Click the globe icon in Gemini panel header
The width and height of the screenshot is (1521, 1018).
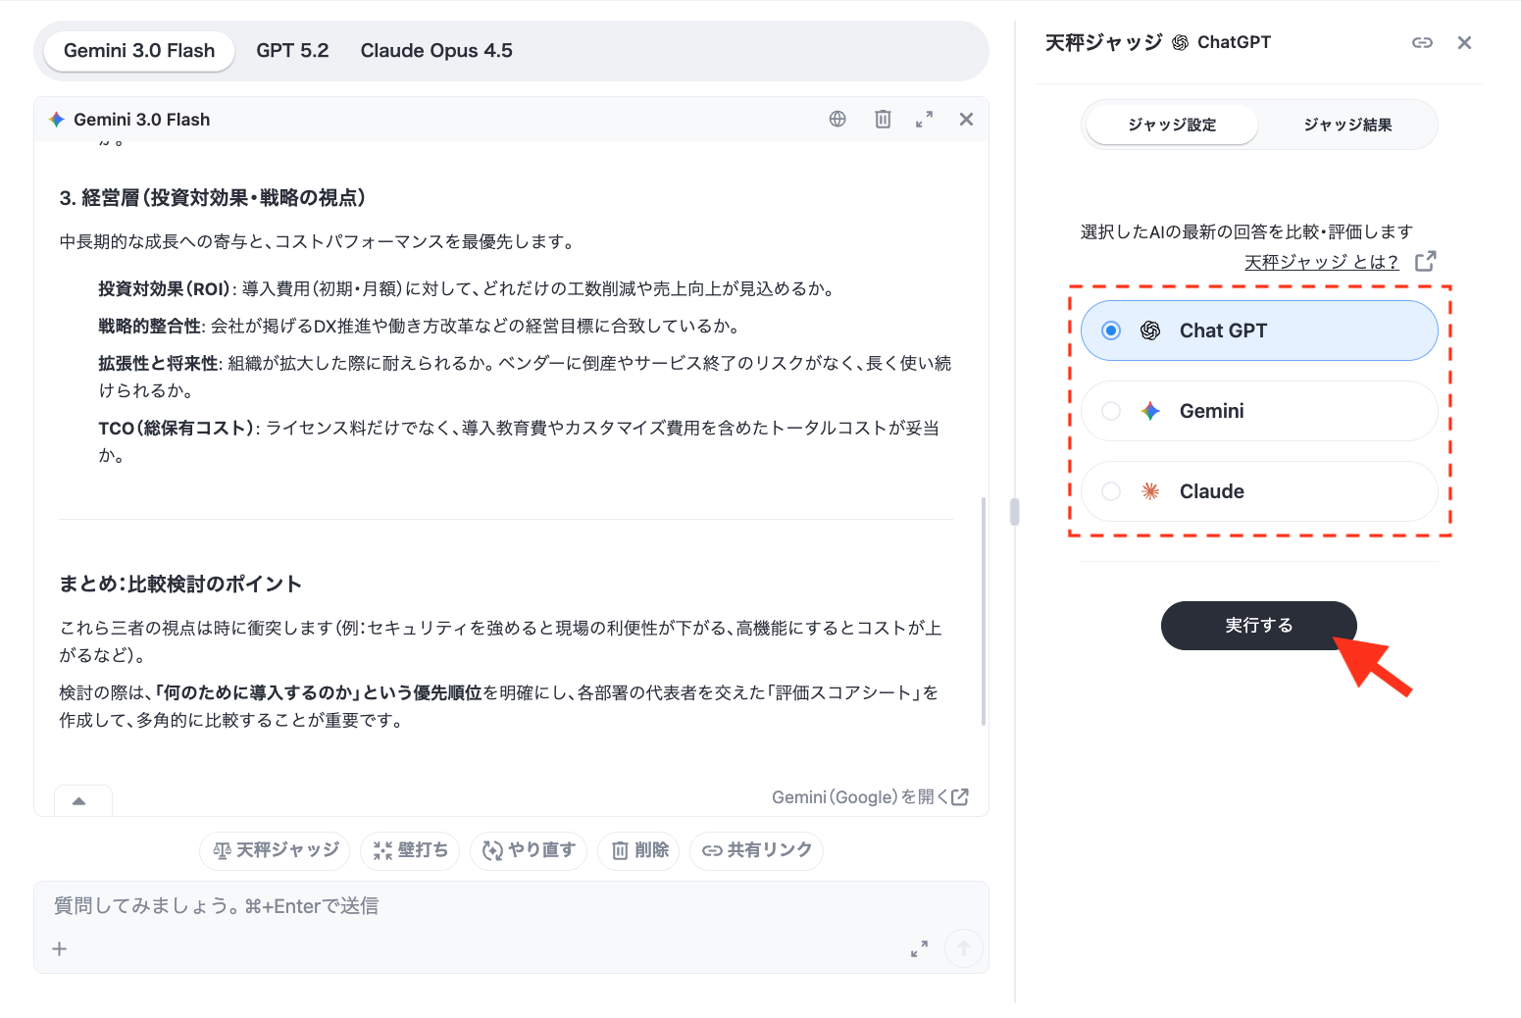(x=837, y=119)
